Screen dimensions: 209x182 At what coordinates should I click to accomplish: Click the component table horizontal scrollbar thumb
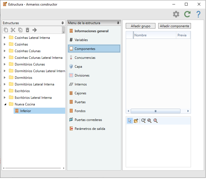point(155,111)
